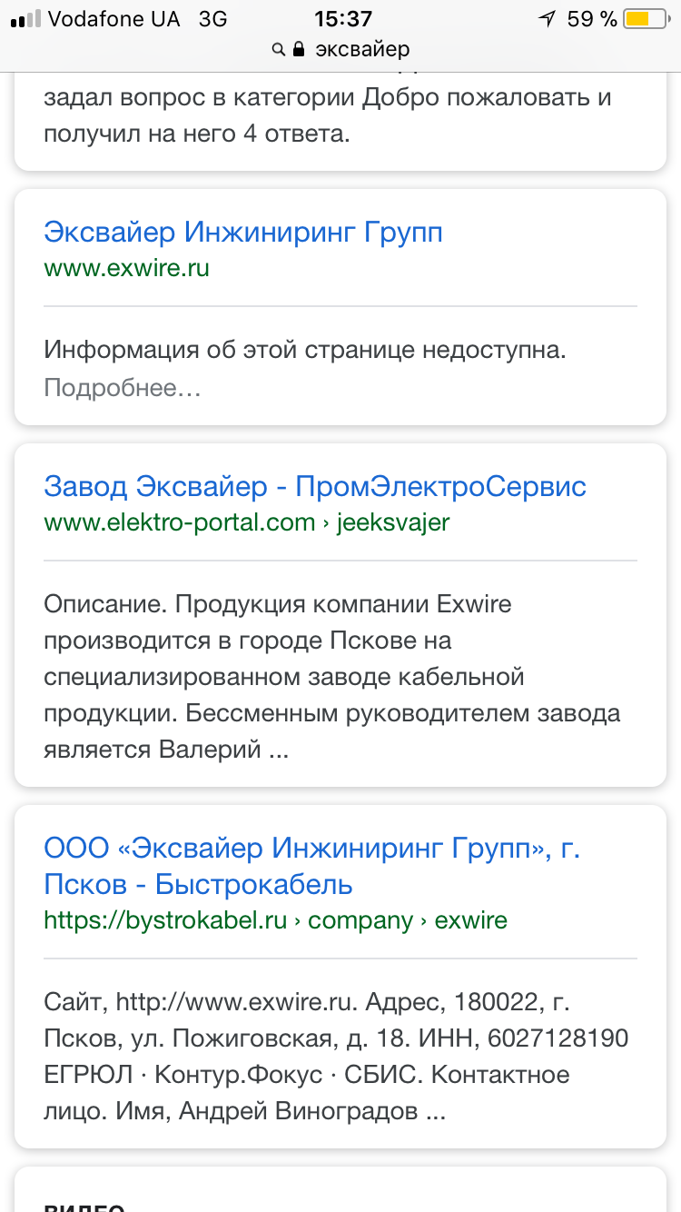
Task: Tap the 15:37 clock in status bar
Action: pos(342,19)
